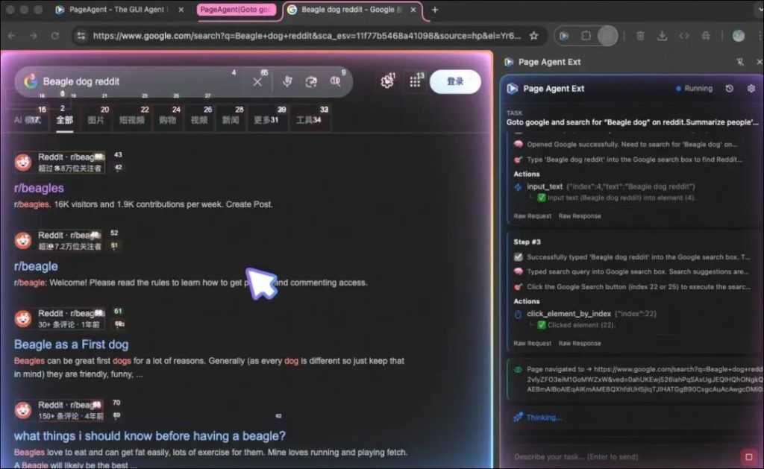The height and width of the screenshot is (469, 764).
Task: Go back using the browser back arrow
Action: click(x=12, y=36)
